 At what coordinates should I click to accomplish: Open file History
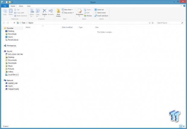[x=88, y=16]
